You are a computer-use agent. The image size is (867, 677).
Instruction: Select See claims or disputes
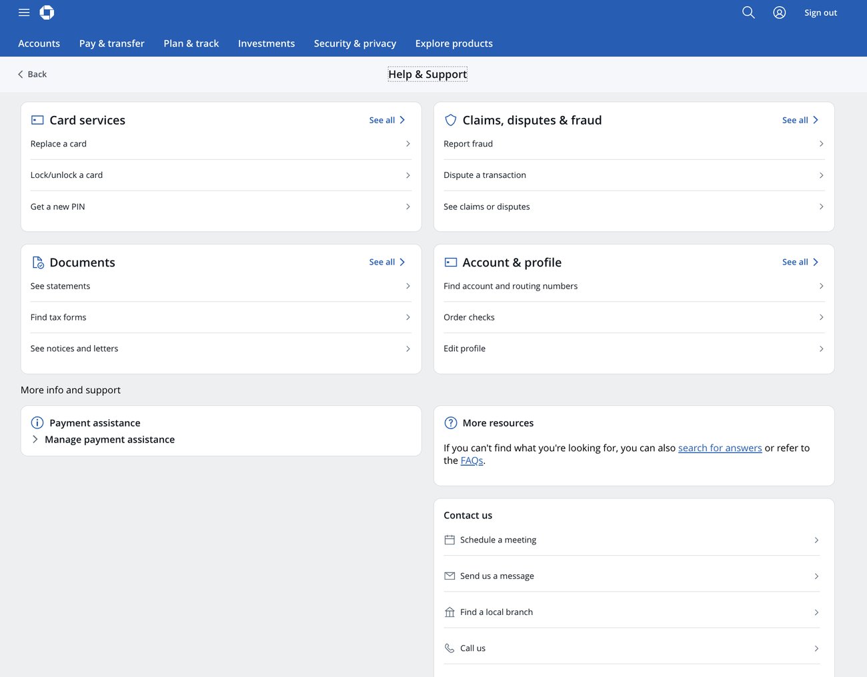click(x=634, y=207)
